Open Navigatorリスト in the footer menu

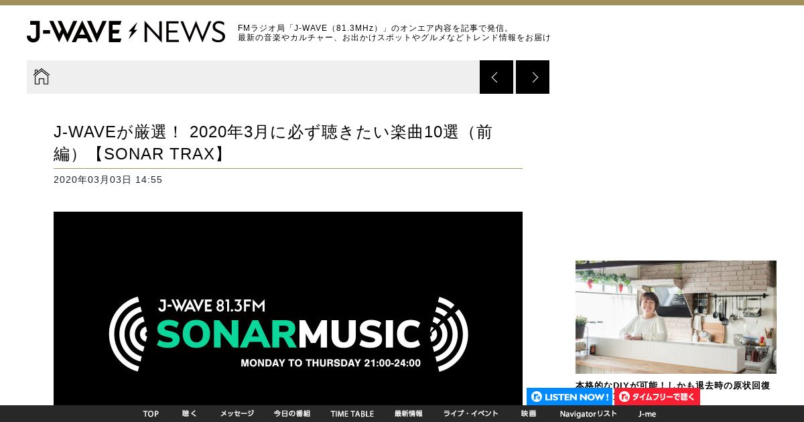[588, 414]
